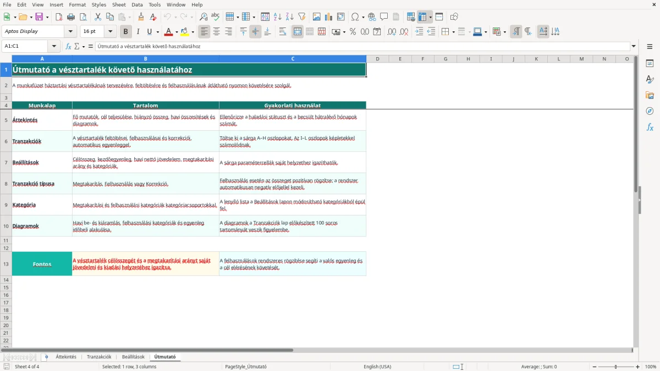This screenshot has width=660, height=371.
Task: Click the Clear Direct Formatting icon
Action: 153,17
